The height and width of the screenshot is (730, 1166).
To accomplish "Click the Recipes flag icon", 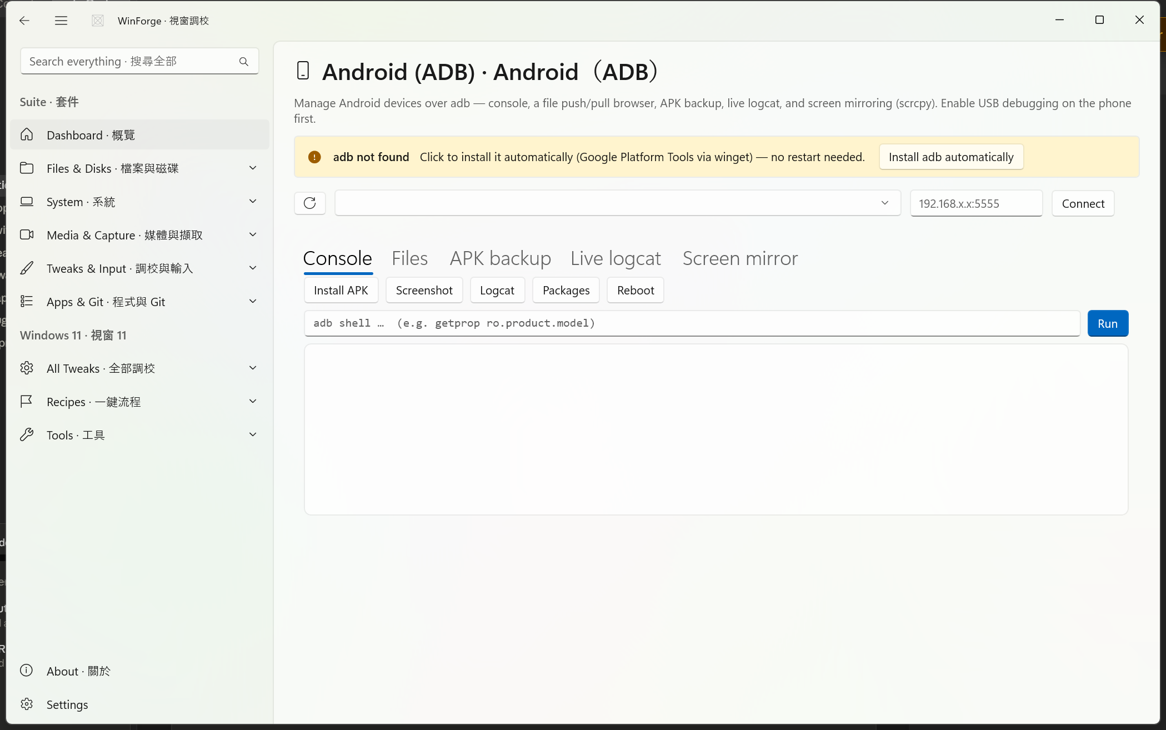I will pos(27,401).
